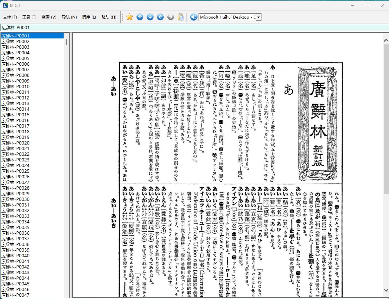Open the 导航 (N) menu
The height and width of the screenshot is (299, 389).
[69, 17]
